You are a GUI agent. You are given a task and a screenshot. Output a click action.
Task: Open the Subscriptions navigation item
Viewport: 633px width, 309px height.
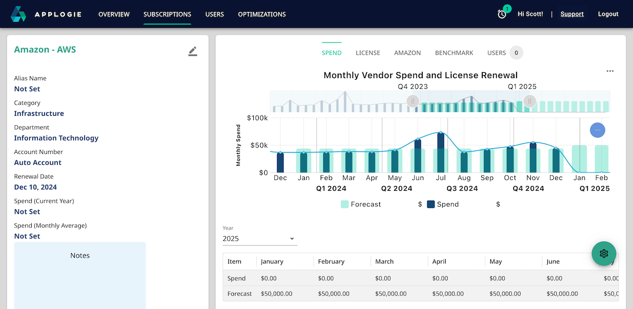coord(168,14)
